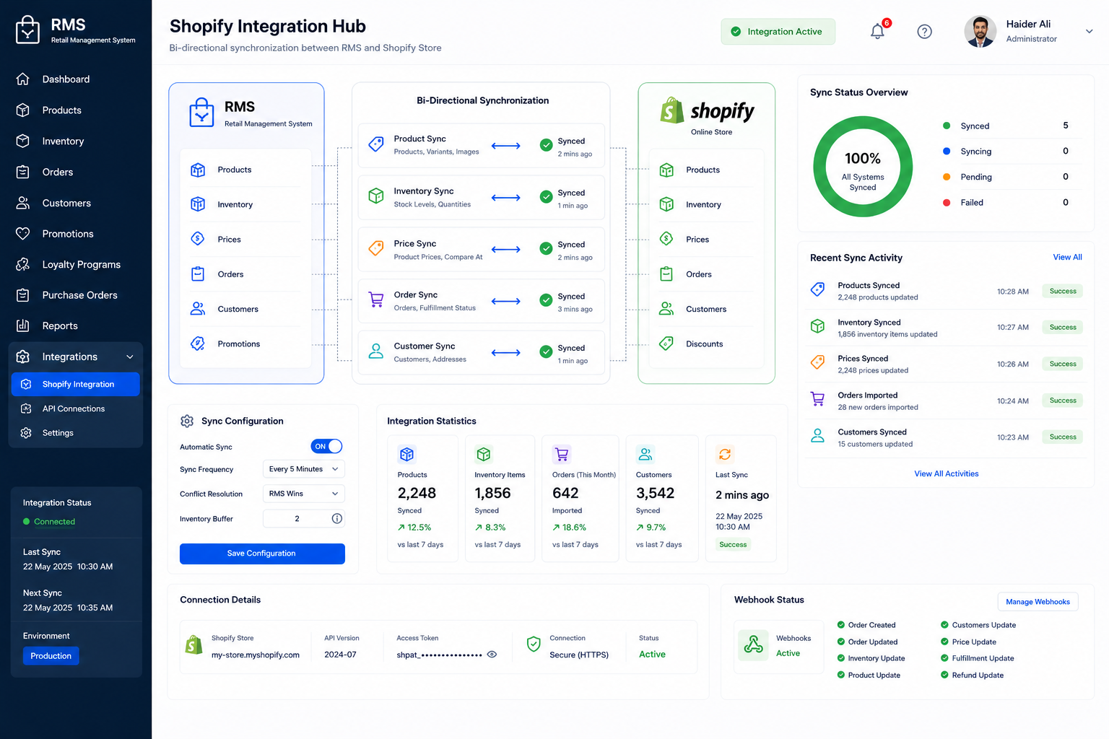The height and width of the screenshot is (739, 1109).
Task: Click the my-store.myshopify.com store URL
Action: point(256,655)
